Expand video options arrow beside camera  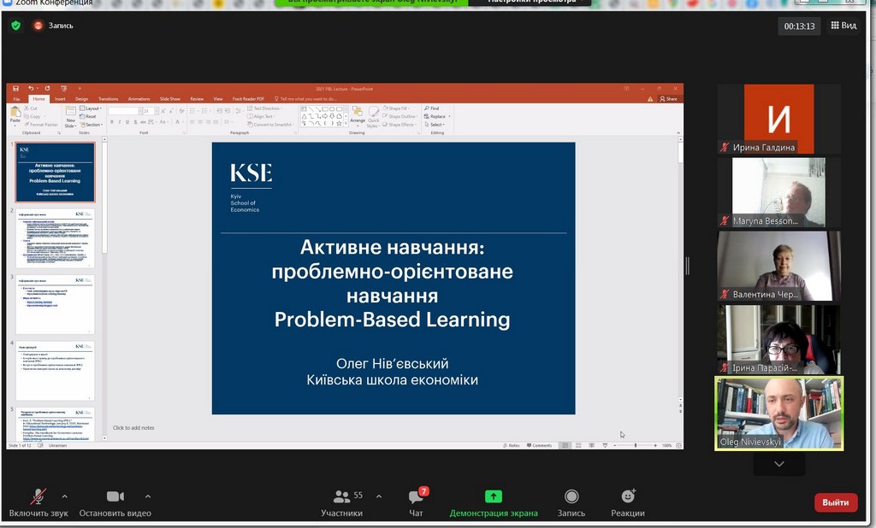[x=148, y=496]
